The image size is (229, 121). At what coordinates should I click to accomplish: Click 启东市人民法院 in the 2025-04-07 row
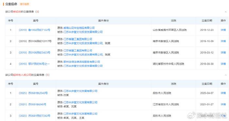coord(162,93)
